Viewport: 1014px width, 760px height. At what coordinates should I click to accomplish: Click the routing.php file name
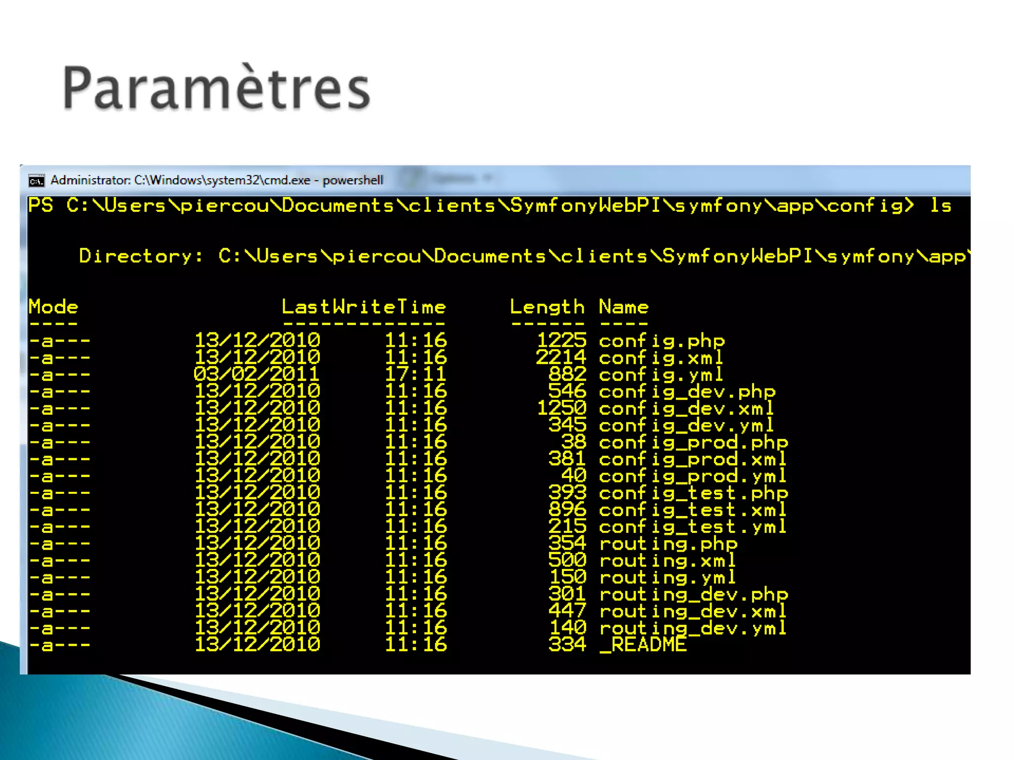(x=668, y=544)
